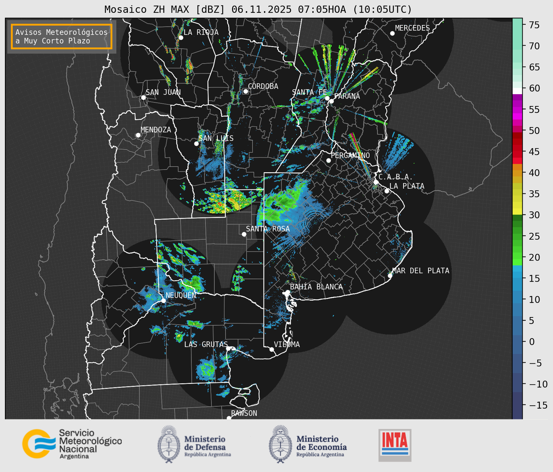553x472 pixels.
Task: Click the Ministerio de Economía emblem
Action: [x=280, y=444]
